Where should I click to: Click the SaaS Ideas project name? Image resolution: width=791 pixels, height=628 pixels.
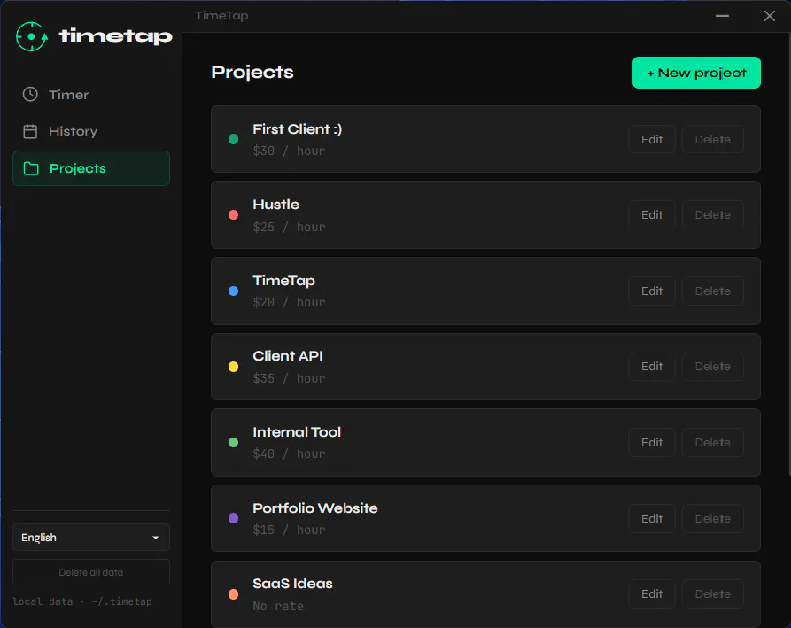[292, 584]
